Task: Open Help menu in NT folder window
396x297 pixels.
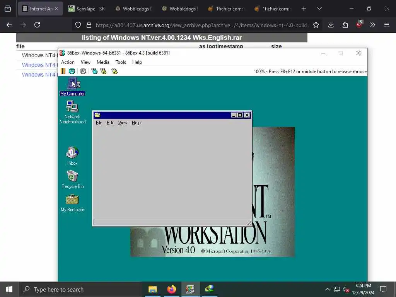Action: (x=136, y=123)
